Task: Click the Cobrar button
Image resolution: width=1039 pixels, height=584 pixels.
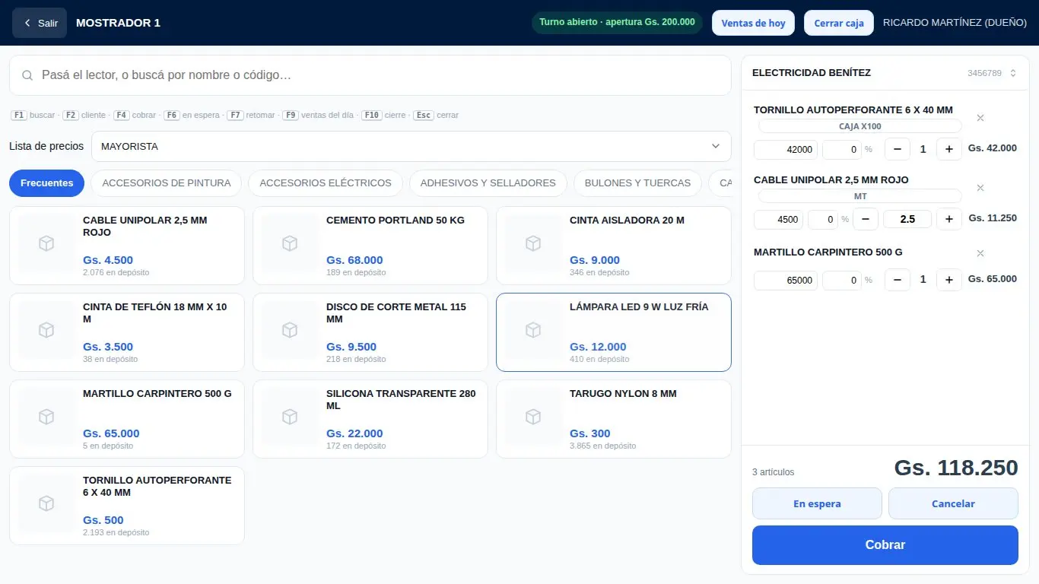Action: 885,545
